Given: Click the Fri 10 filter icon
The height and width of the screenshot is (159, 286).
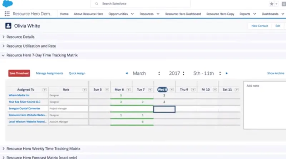Looking at the screenshot, I should coord(215,90).
